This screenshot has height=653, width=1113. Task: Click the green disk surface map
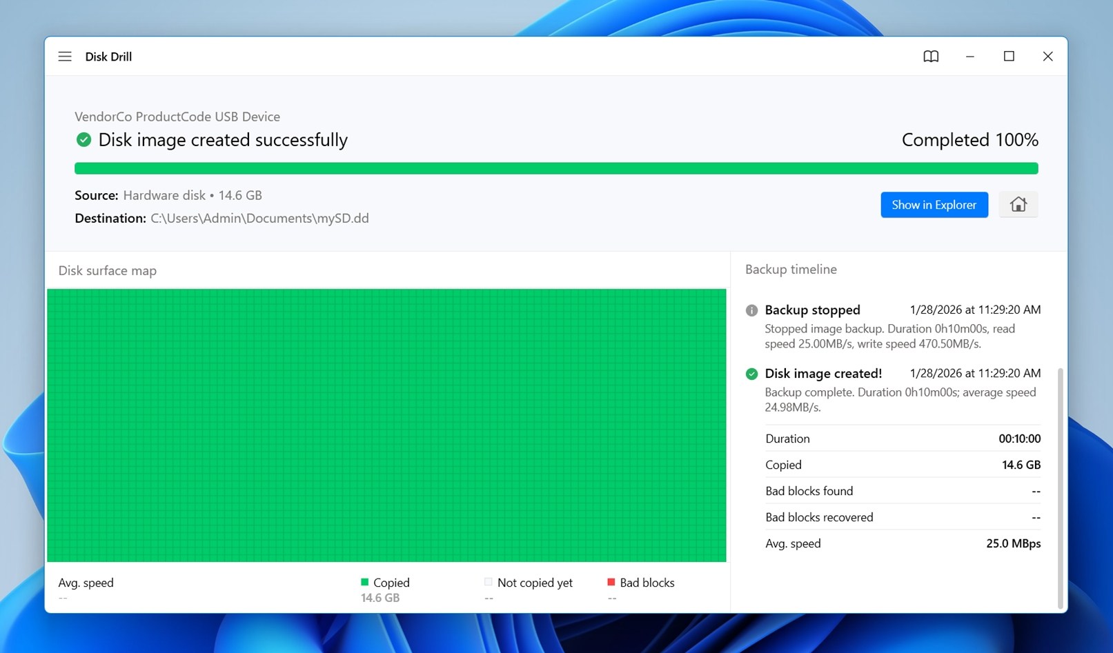pyautogui.click(x=386, y=424)
